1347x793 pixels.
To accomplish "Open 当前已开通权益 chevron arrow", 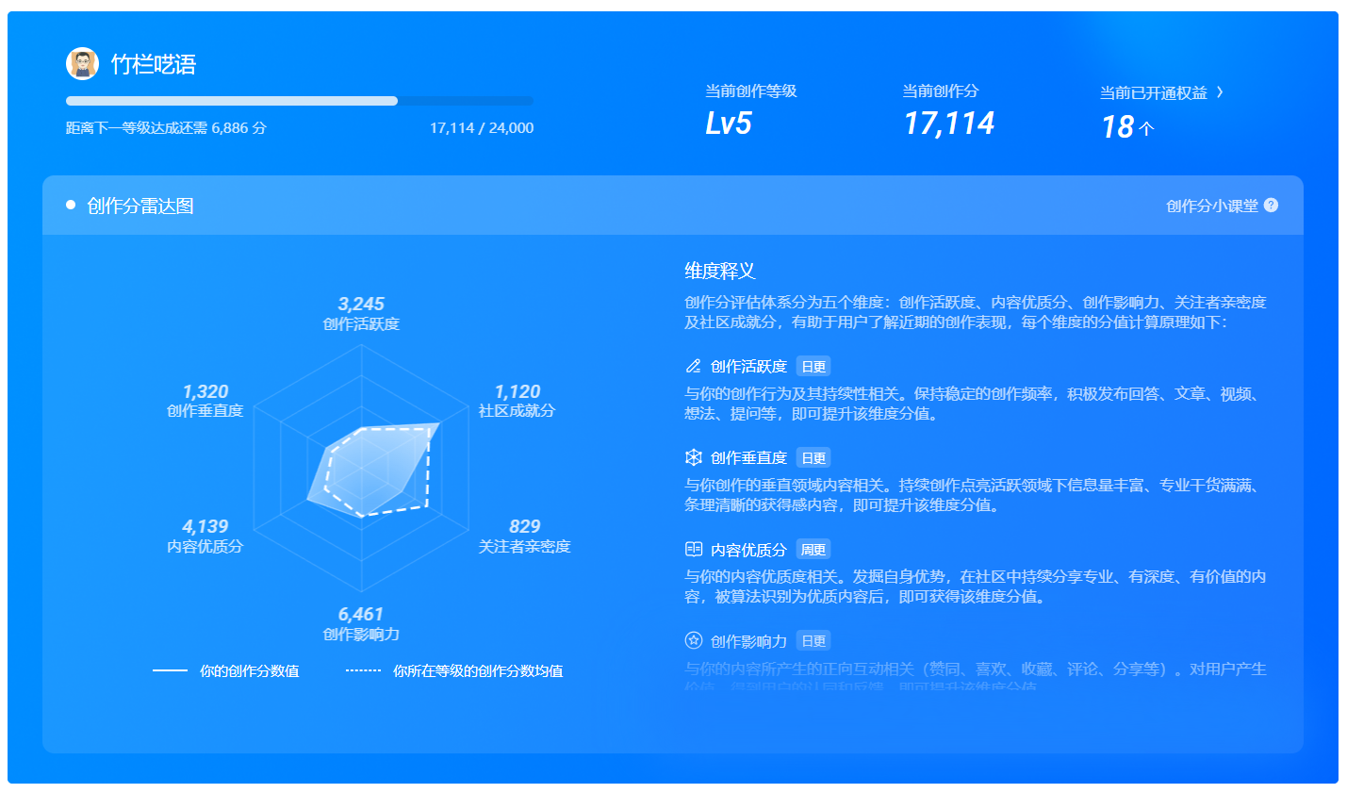I will point(1220,92).
